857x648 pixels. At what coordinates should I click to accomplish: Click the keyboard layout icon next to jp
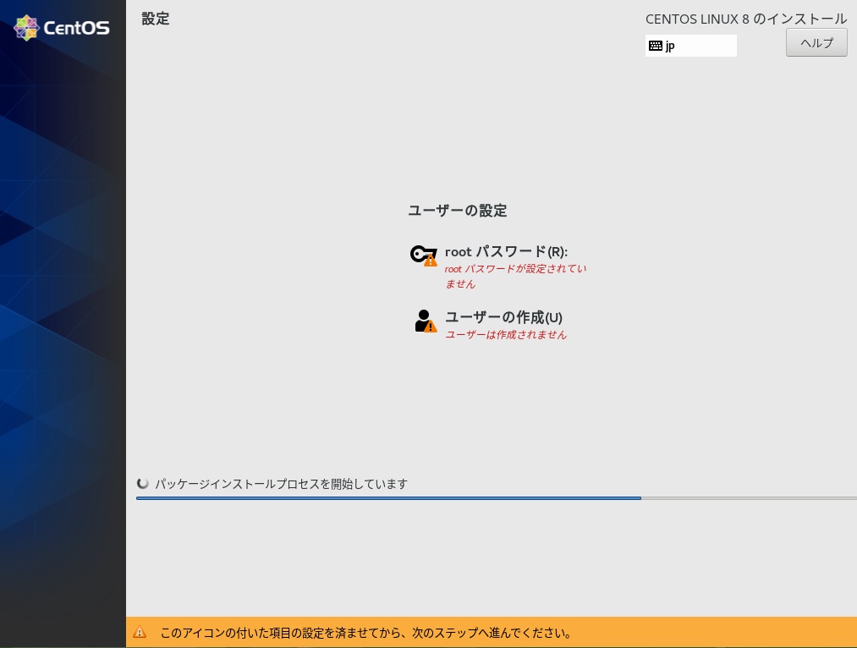tap(656, 46)
